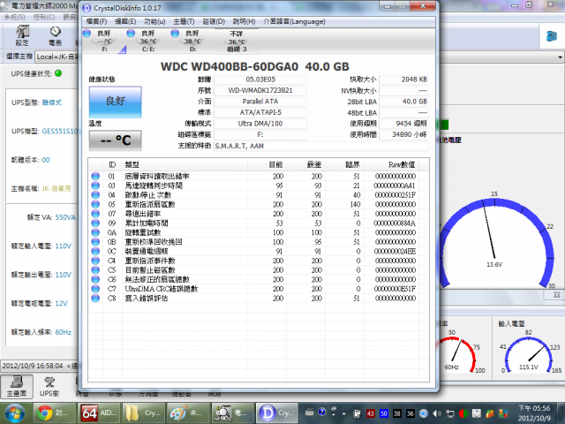Click the status dot for ID 0C row
The image size is (565, 424).
(95, 251)
